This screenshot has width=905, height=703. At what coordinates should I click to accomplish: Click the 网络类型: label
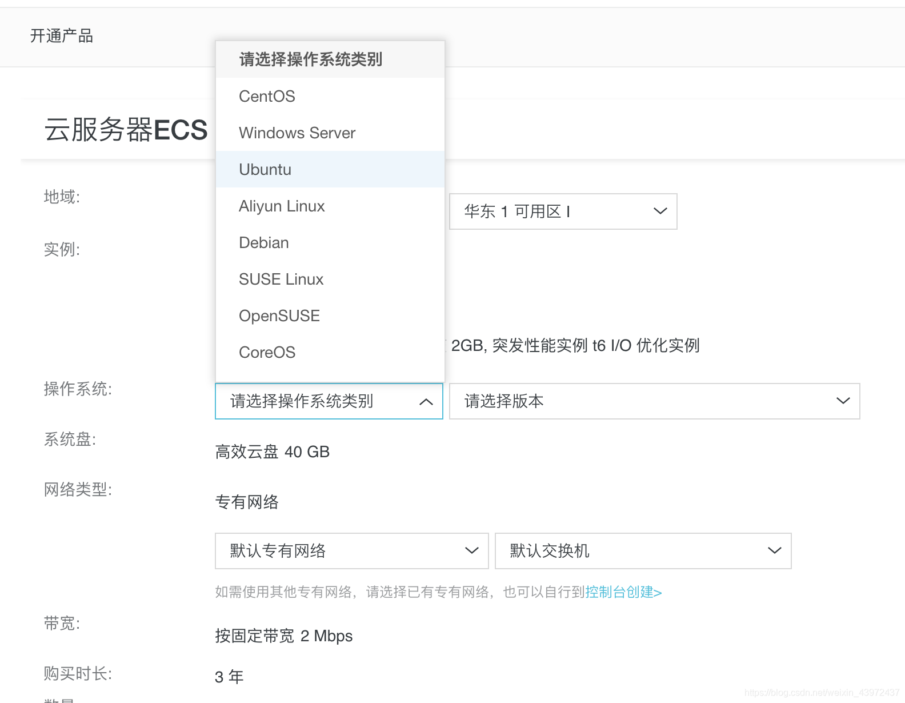coord(78,490)
